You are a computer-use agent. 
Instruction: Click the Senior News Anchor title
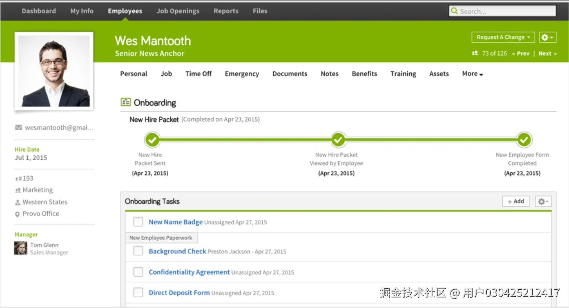[x=150, y=53]
